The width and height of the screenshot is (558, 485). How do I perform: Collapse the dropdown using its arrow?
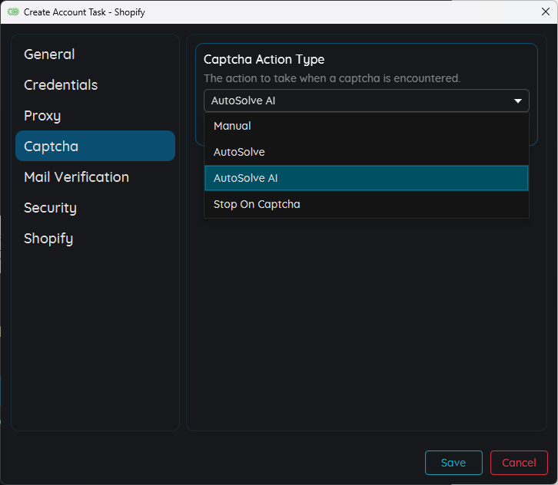pos(518,101)
